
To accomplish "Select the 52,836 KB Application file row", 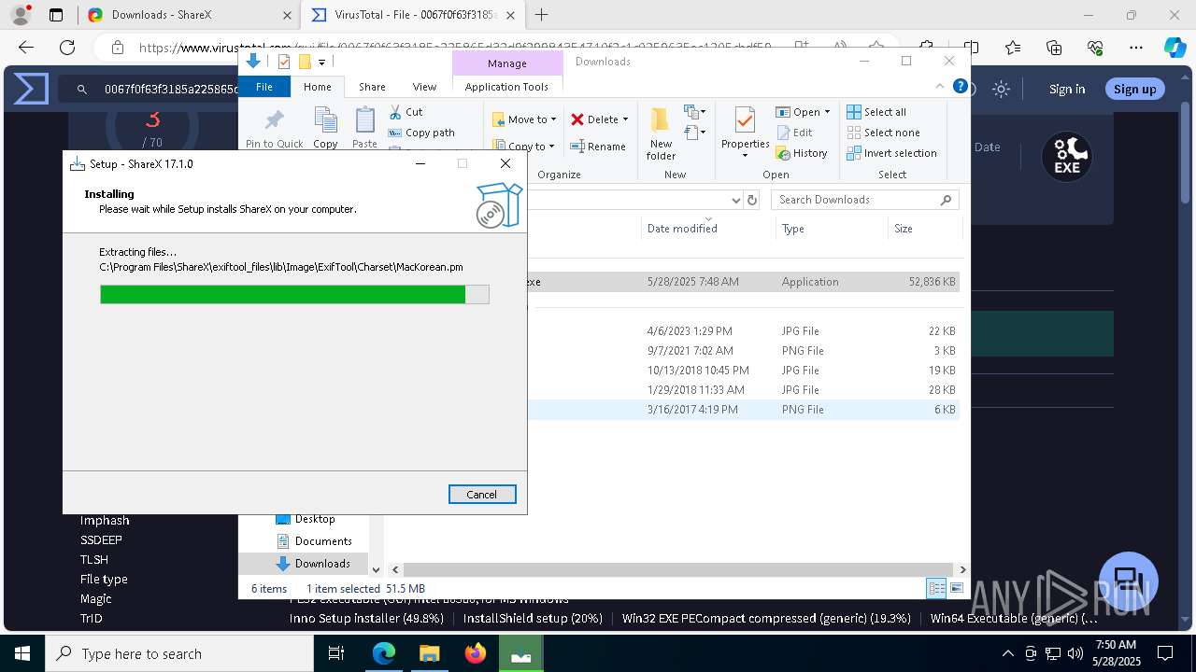I will tap(743, 282).
